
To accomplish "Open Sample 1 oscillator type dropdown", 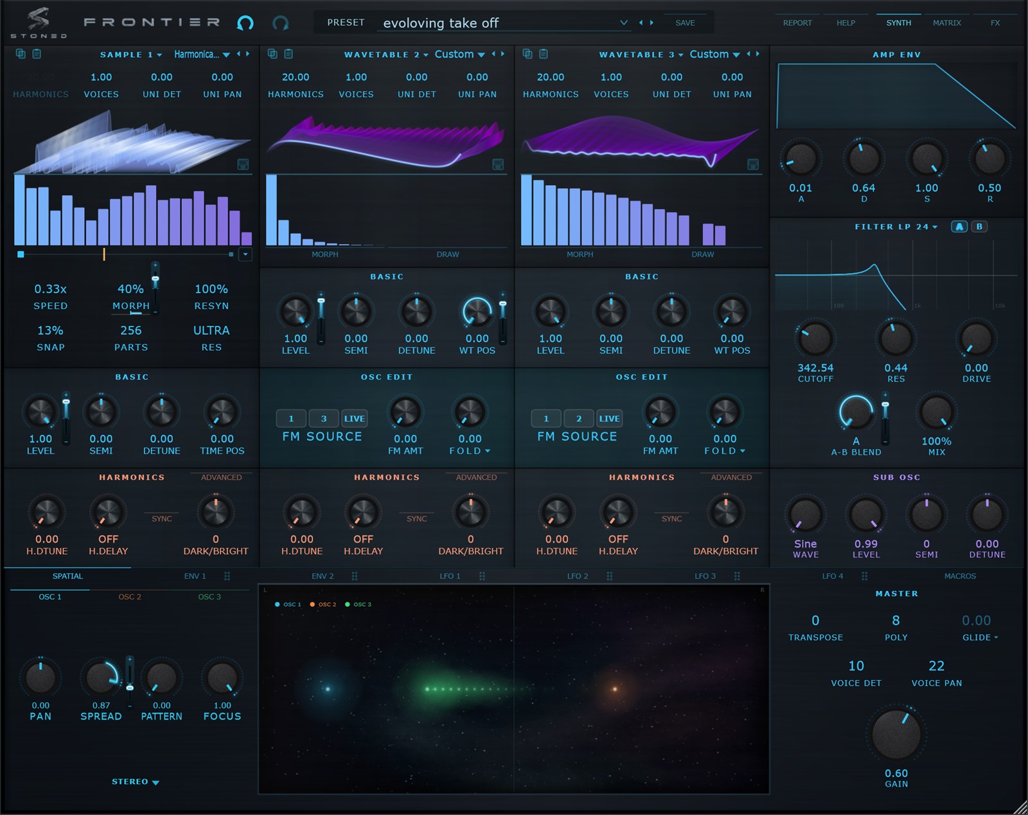I will click(x=131, y=55).
